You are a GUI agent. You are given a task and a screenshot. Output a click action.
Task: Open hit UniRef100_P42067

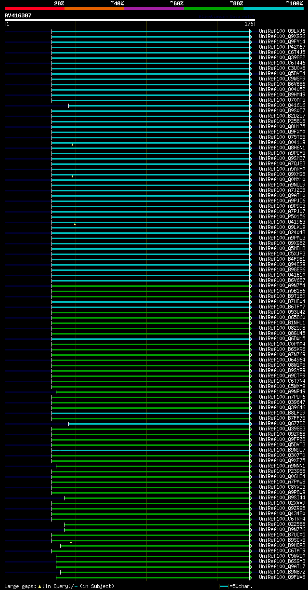pos(282,47)
